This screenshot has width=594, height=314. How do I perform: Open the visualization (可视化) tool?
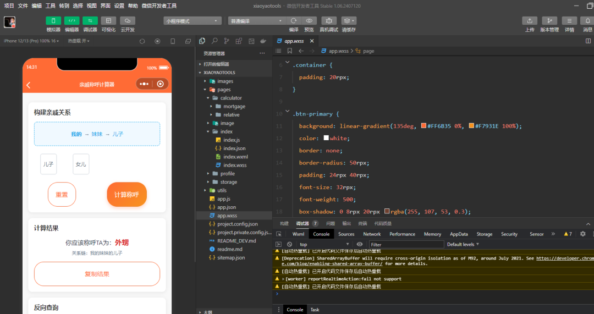coord(108,21)
